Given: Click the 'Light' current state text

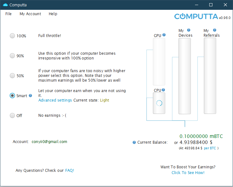Looking at the screenshot, I should click(104, 100).
